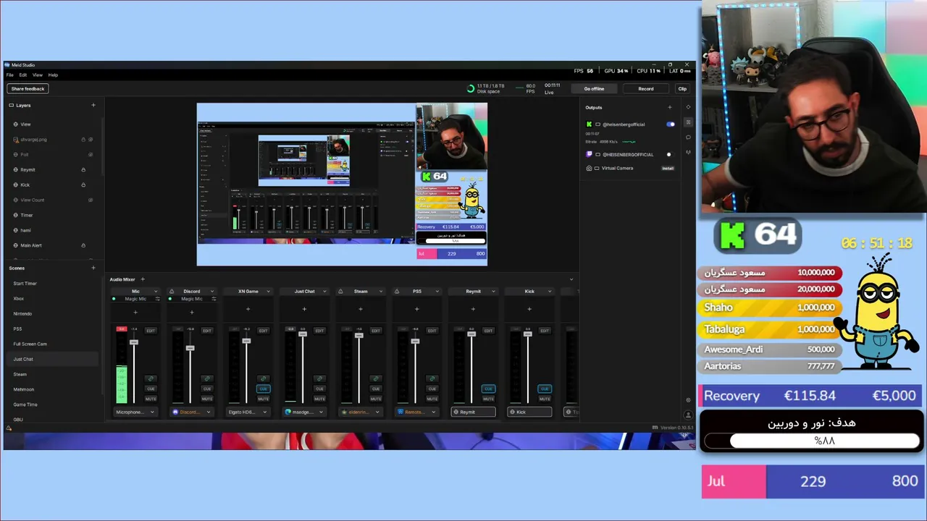Add an effect to the Kick channel
Screen dimensions: 927x521
point(529,310)
